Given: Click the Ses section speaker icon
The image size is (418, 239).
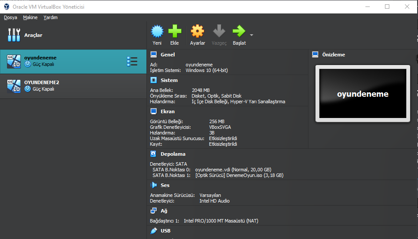Looking at the screenshot, I should pyautogui.click(x=153, y=185).
